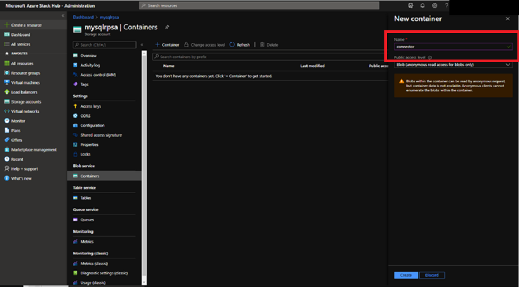
Task: Collapse the left portal sidebar chevron
Action: tap(63, 16)
